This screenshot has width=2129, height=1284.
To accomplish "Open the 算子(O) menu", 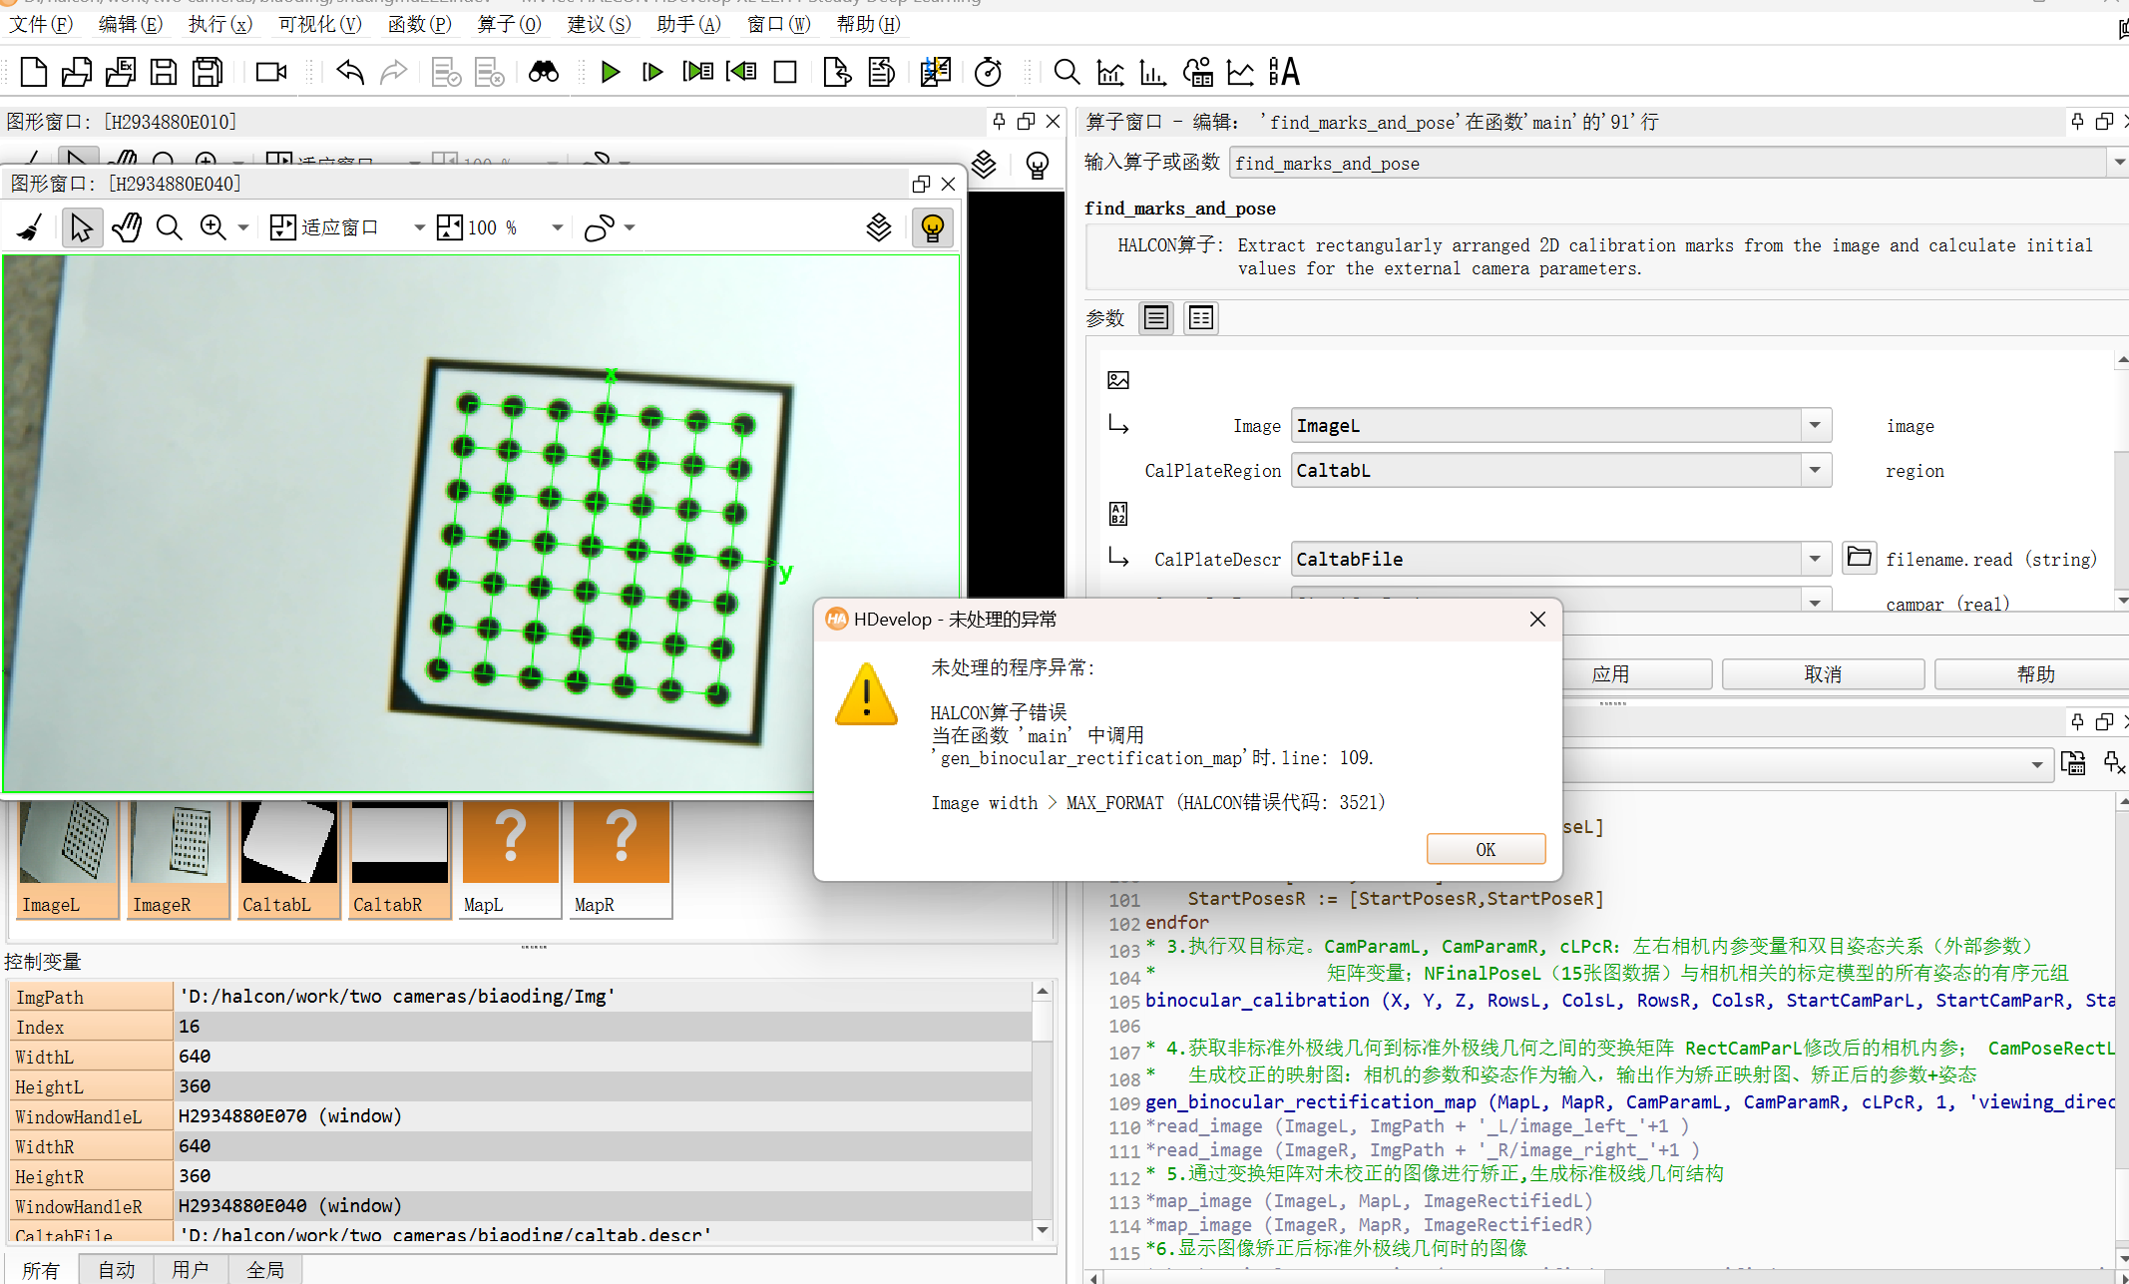I will click(510, 24).
